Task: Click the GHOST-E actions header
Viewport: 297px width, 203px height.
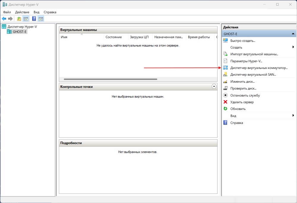Action: (259, 34)
